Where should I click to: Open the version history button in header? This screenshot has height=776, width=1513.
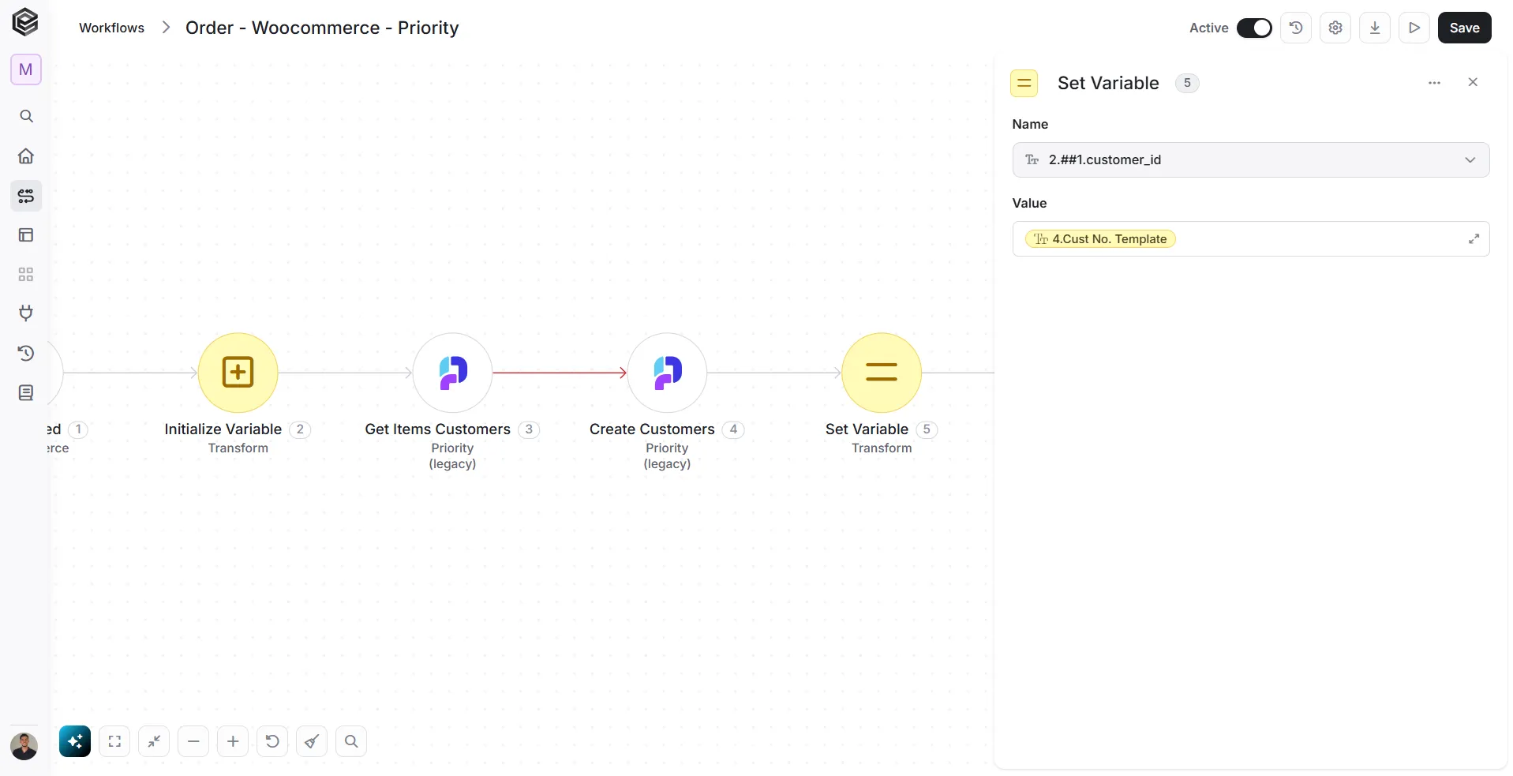tap(1296, 28)
